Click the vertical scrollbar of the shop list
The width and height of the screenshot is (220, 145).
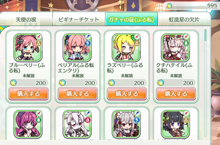(205, 83)
